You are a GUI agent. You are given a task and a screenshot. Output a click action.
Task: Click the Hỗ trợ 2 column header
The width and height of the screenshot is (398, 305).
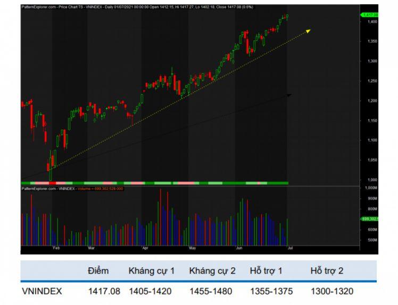[x=327, y=271]
